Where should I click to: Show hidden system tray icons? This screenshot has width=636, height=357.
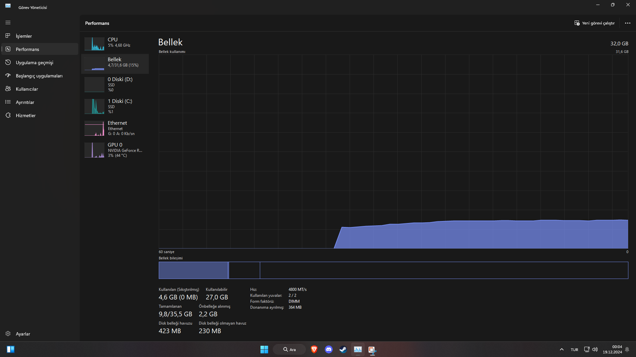pyautogui.click(x=561, y=349)
